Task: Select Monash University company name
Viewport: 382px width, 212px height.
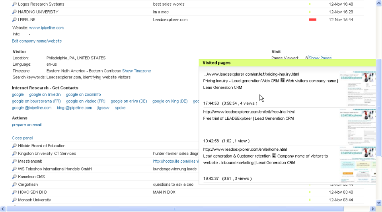Action: point(34,200)
